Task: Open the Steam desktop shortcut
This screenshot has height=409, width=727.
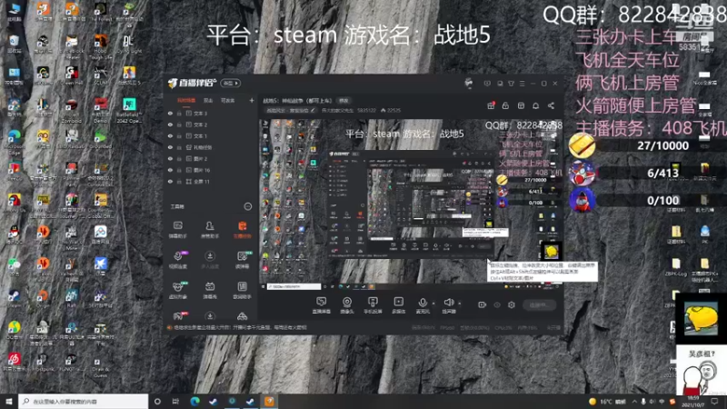Action: tap(14, 299)
